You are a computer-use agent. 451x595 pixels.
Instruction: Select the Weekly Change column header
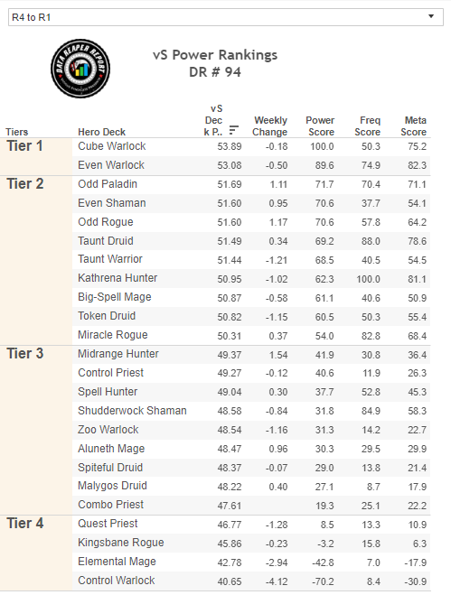coord(270,126)
